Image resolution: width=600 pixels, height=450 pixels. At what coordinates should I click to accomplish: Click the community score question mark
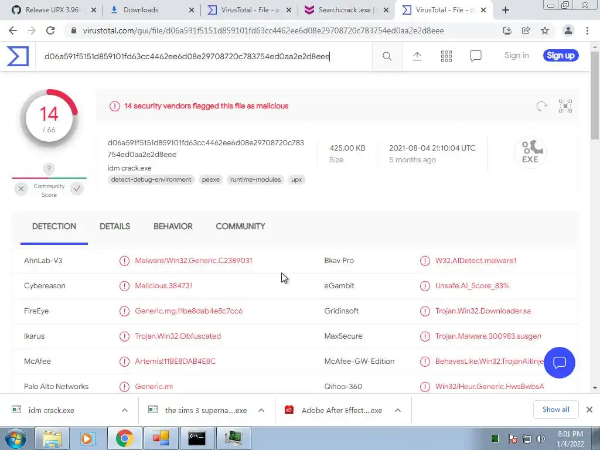pyautogui.click(x=49, y=168)
